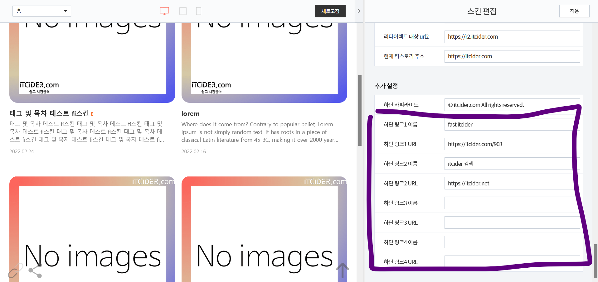Click the 적용 apply button
This screenshot has width=598, height=282.
point(574,11)
